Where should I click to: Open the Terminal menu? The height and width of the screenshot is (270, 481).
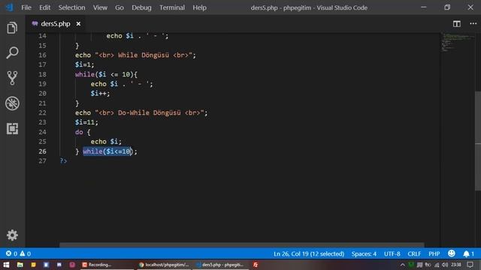coord(172,7)
